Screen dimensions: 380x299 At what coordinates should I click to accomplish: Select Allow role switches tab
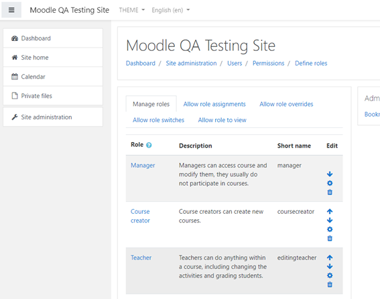coord(158,120)
